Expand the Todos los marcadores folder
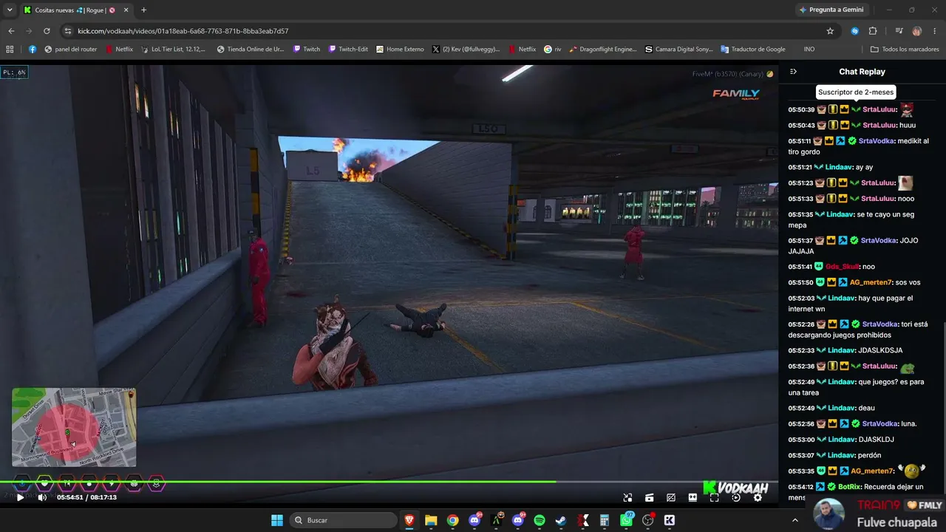Image resolution: width=946 pixels, height=532 pixels. (x=905, y=50)
